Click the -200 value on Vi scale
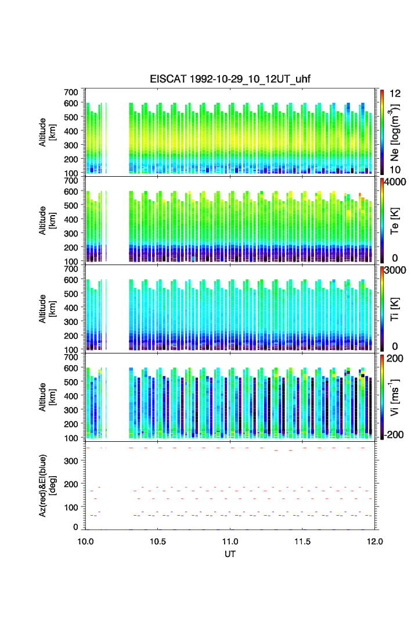Screen dimensions: 411x618 [x=394, y=435]
